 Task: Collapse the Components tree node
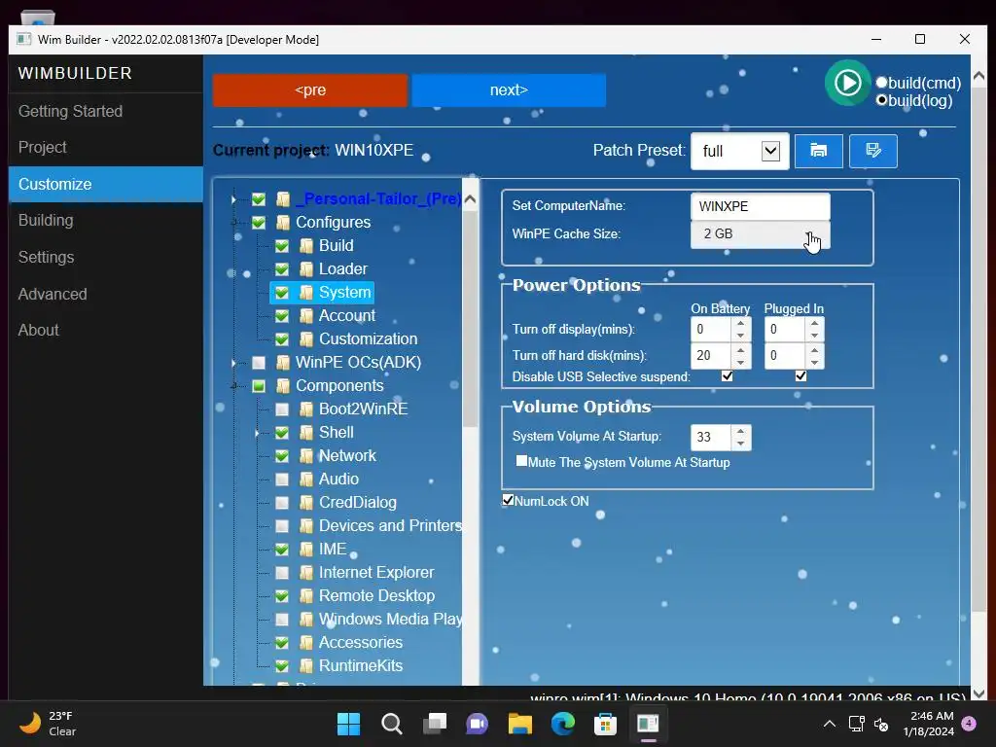point(233,386)
